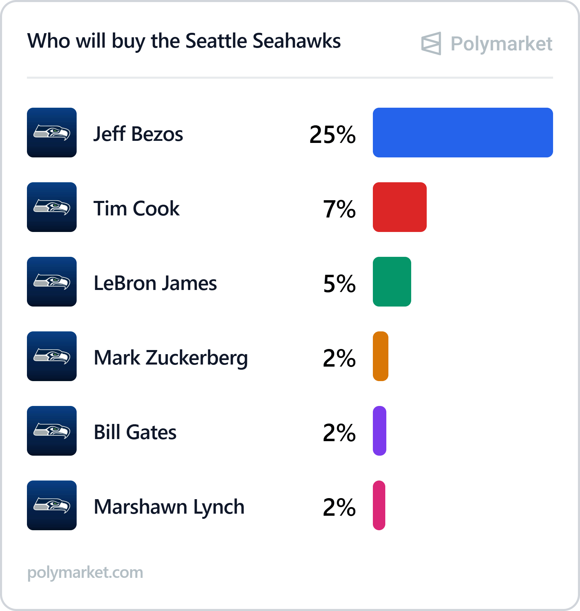Click the 'Who will buy the Seattle Seahawks' title
The width and height of the screenshot is (580, 611).
click(184, 41)
